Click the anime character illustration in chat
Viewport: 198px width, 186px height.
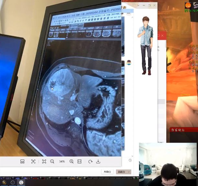click(146, 46)
